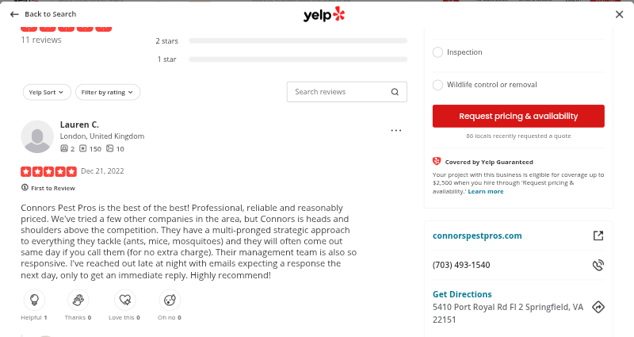Viewport: 634px width, 337px height.
Task: Select Wildlife control or removal option
Action: click(438, 85)
